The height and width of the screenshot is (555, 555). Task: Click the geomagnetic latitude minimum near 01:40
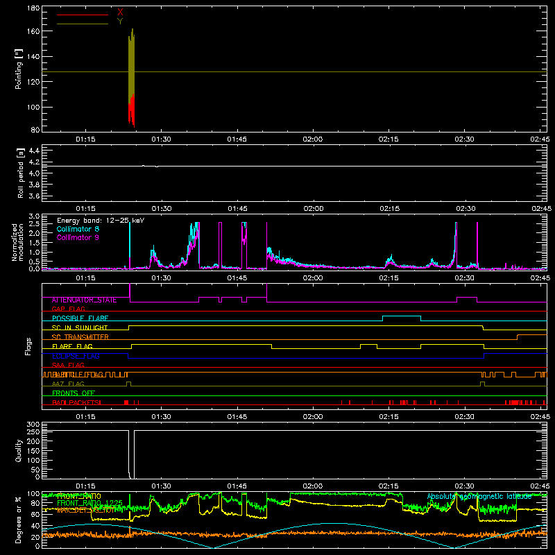212,547
